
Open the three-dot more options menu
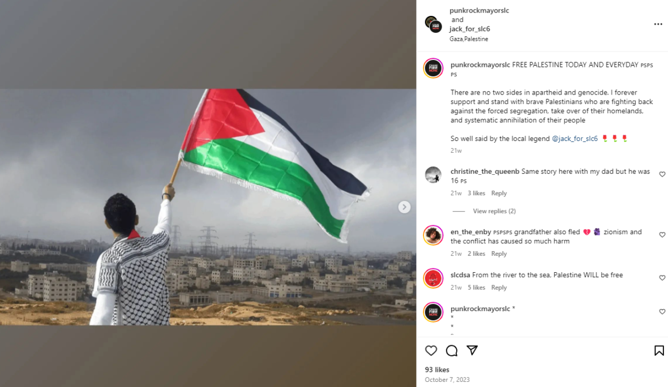point(658,24)
